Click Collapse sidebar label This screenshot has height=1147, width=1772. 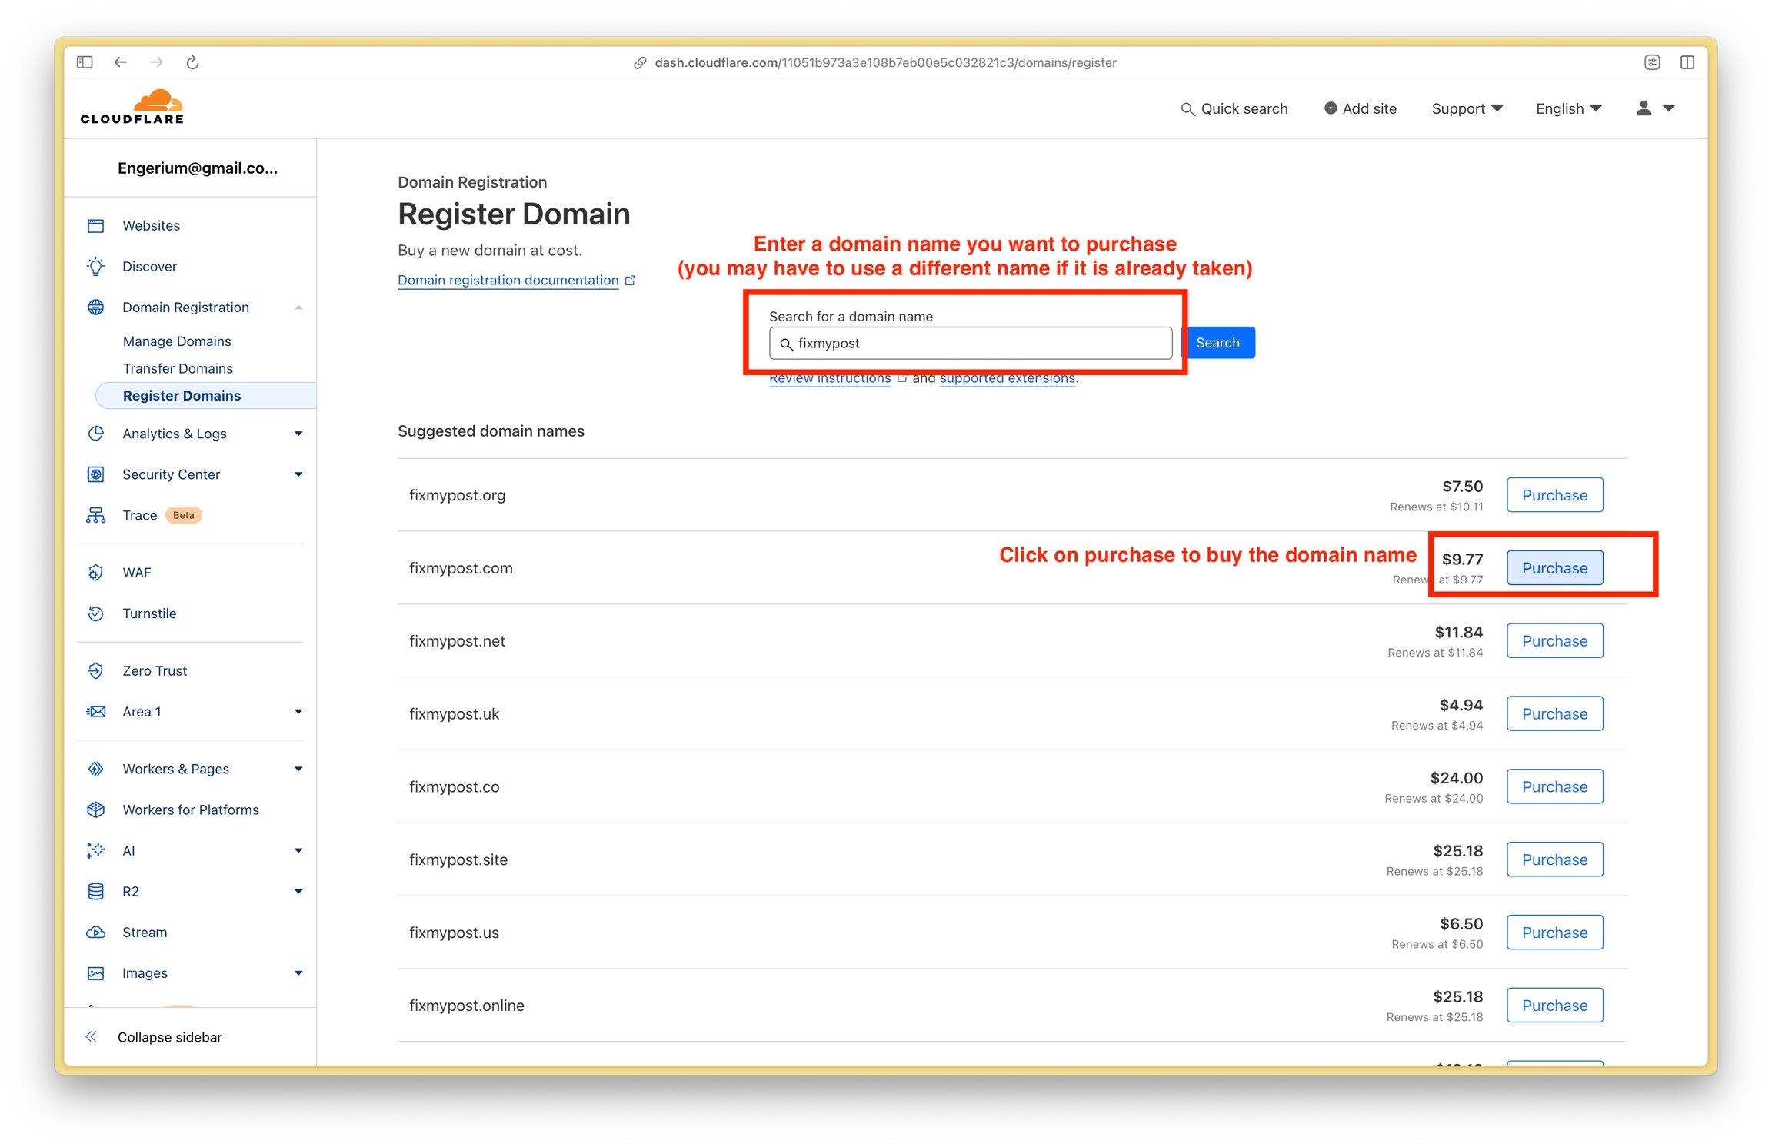click(169, 1037)
